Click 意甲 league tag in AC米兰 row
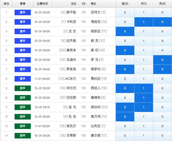 point(23,79)
